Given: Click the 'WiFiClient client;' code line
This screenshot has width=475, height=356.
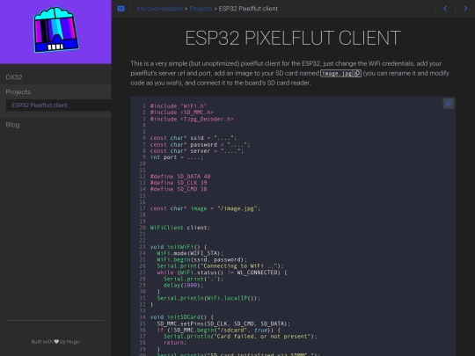Looking at the screenshot, I should click(x=180, y=228).
